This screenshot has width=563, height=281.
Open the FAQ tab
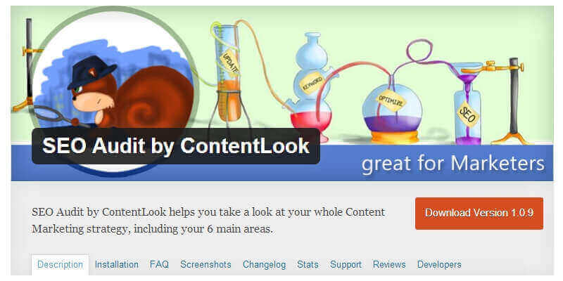[160, 265]
